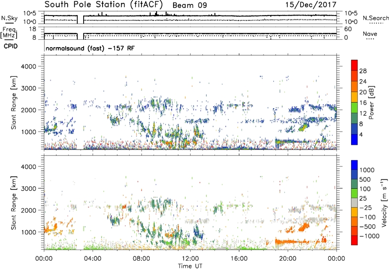389x269 pixels.
Task: Pick the red bottom segment of Velocity color bar
Action: (x=354, y=240)
